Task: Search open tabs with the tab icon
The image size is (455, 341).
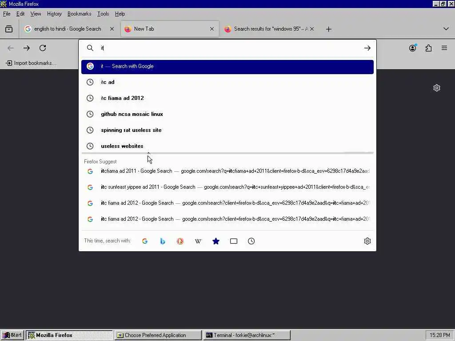Action: [x=234, y=241]
